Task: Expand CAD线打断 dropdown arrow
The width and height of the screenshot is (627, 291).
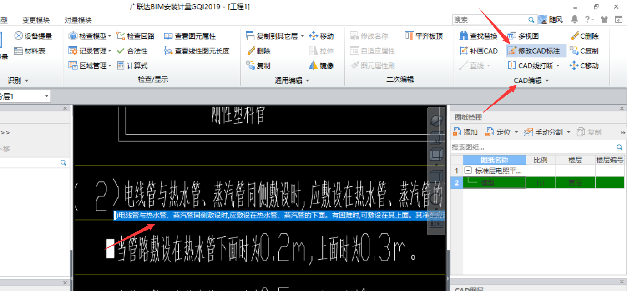Action: click(x=558, y=65)
